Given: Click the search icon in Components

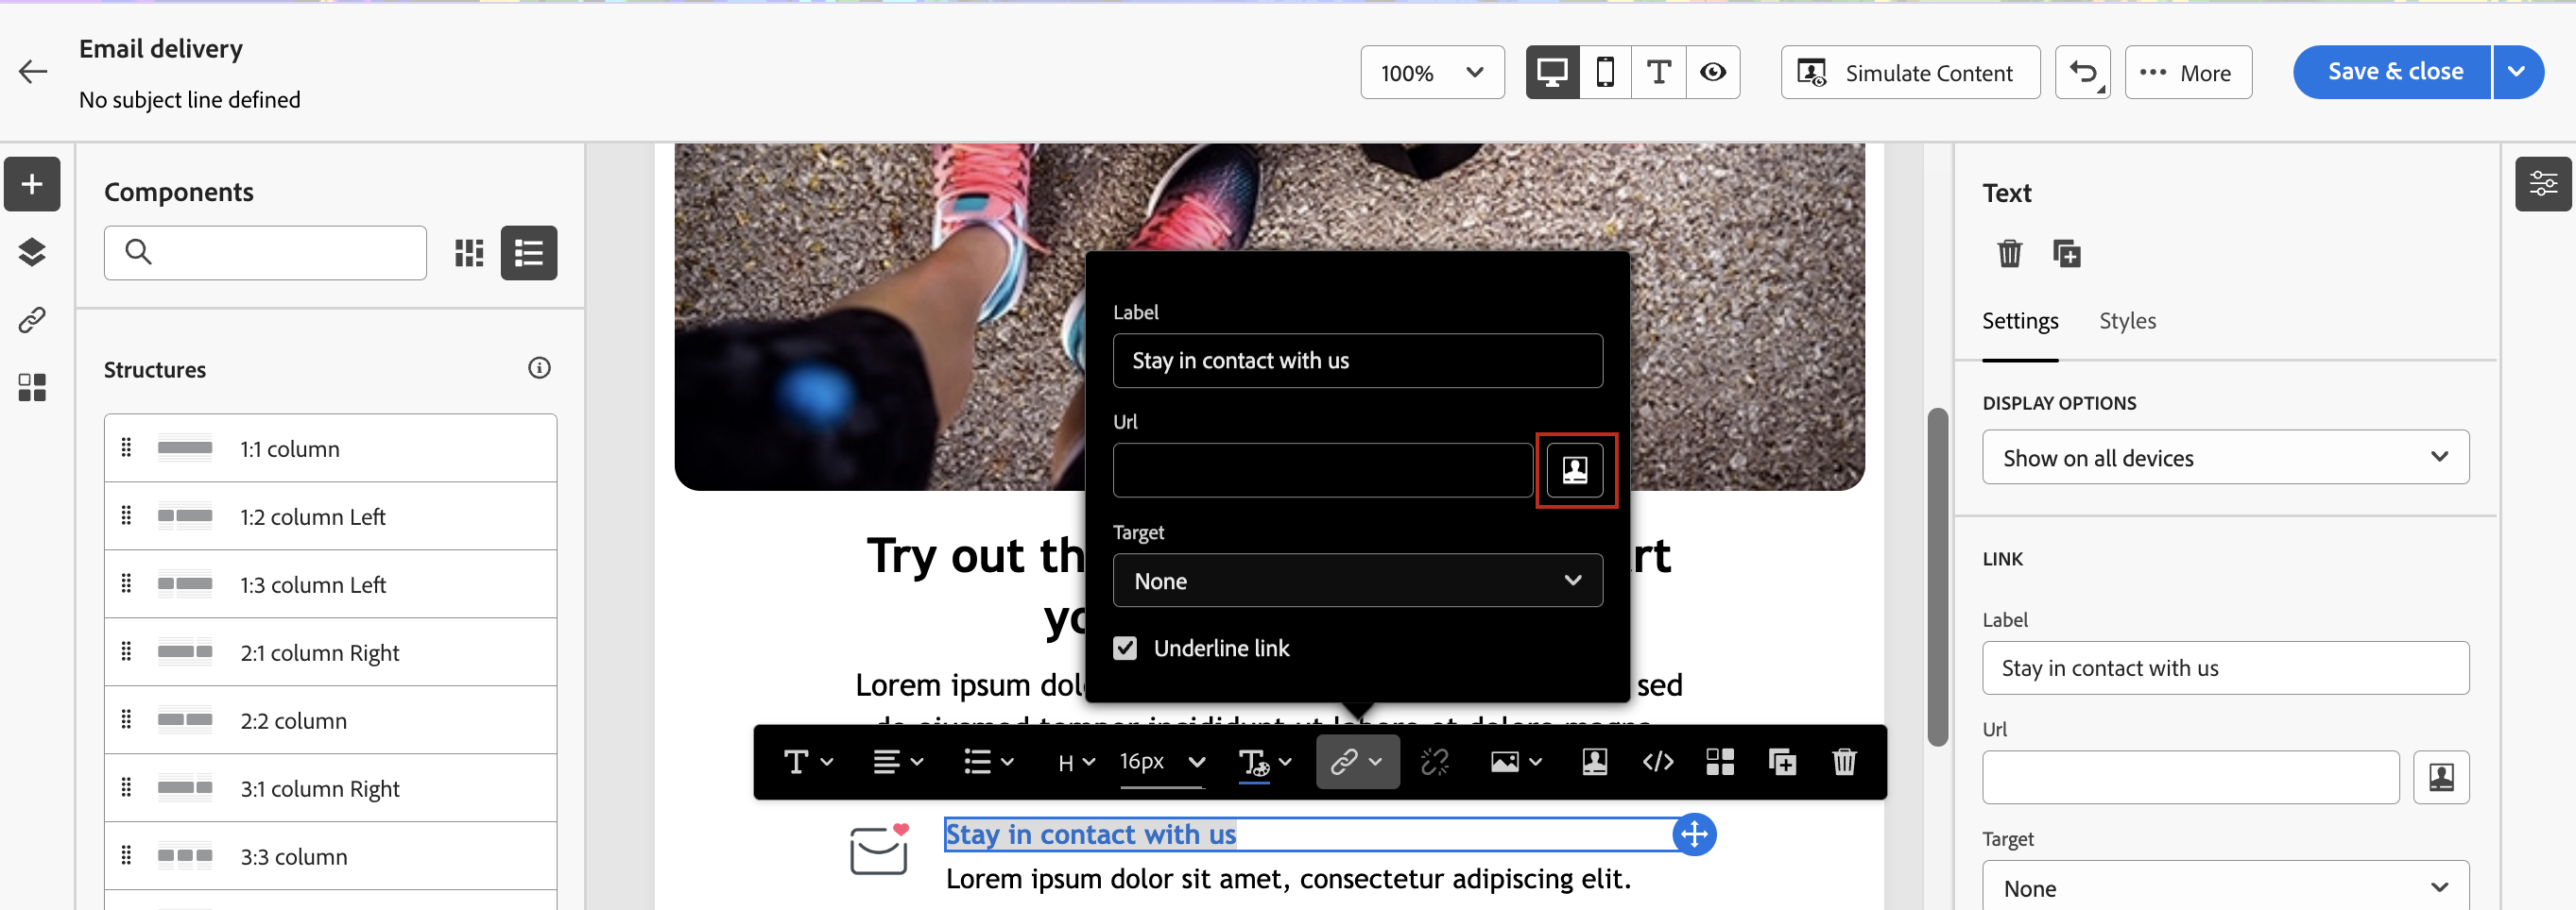Looking at the screenshot, I should [x=139, y=252].
